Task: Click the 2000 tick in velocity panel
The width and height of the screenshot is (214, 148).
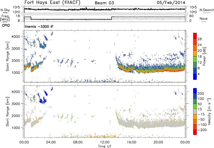Action: tap(16, 116)
